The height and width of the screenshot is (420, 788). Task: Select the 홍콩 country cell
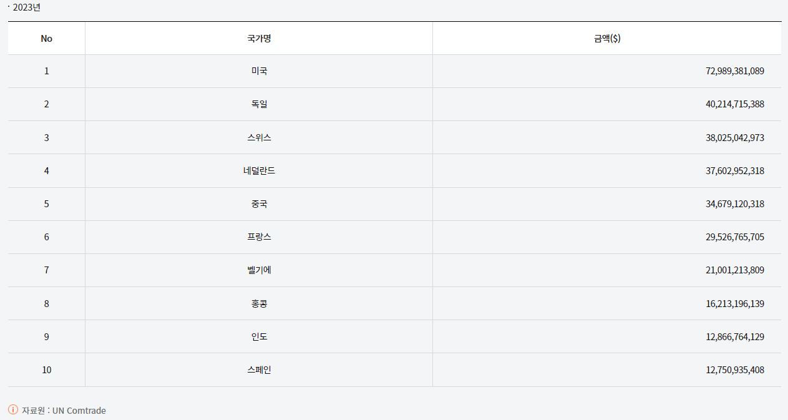click(259, 303)
